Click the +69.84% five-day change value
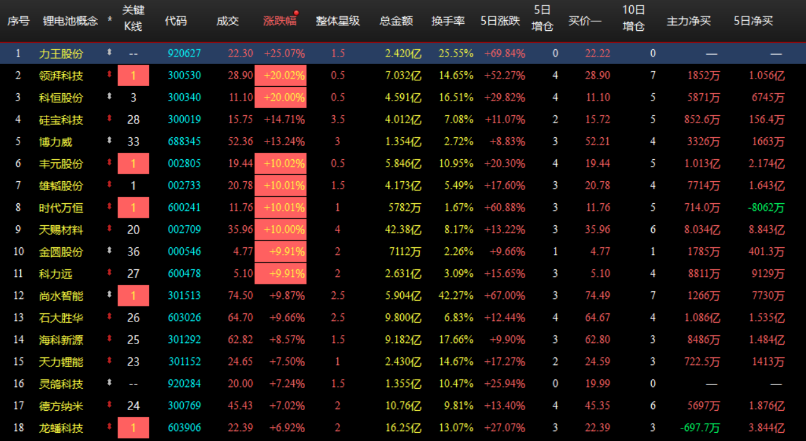 [x=505, y=53]
